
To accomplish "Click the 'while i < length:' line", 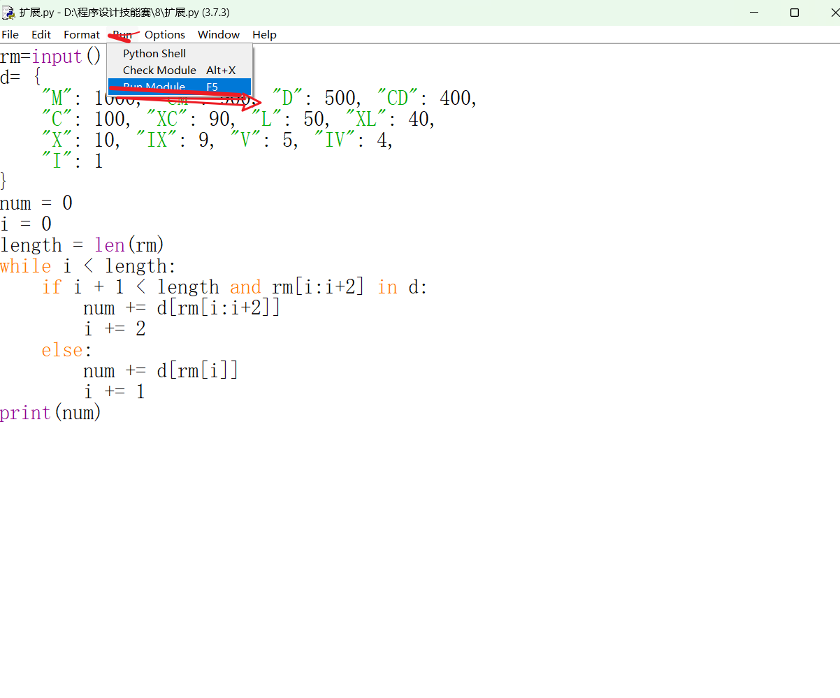I will [x=89, y=266].
